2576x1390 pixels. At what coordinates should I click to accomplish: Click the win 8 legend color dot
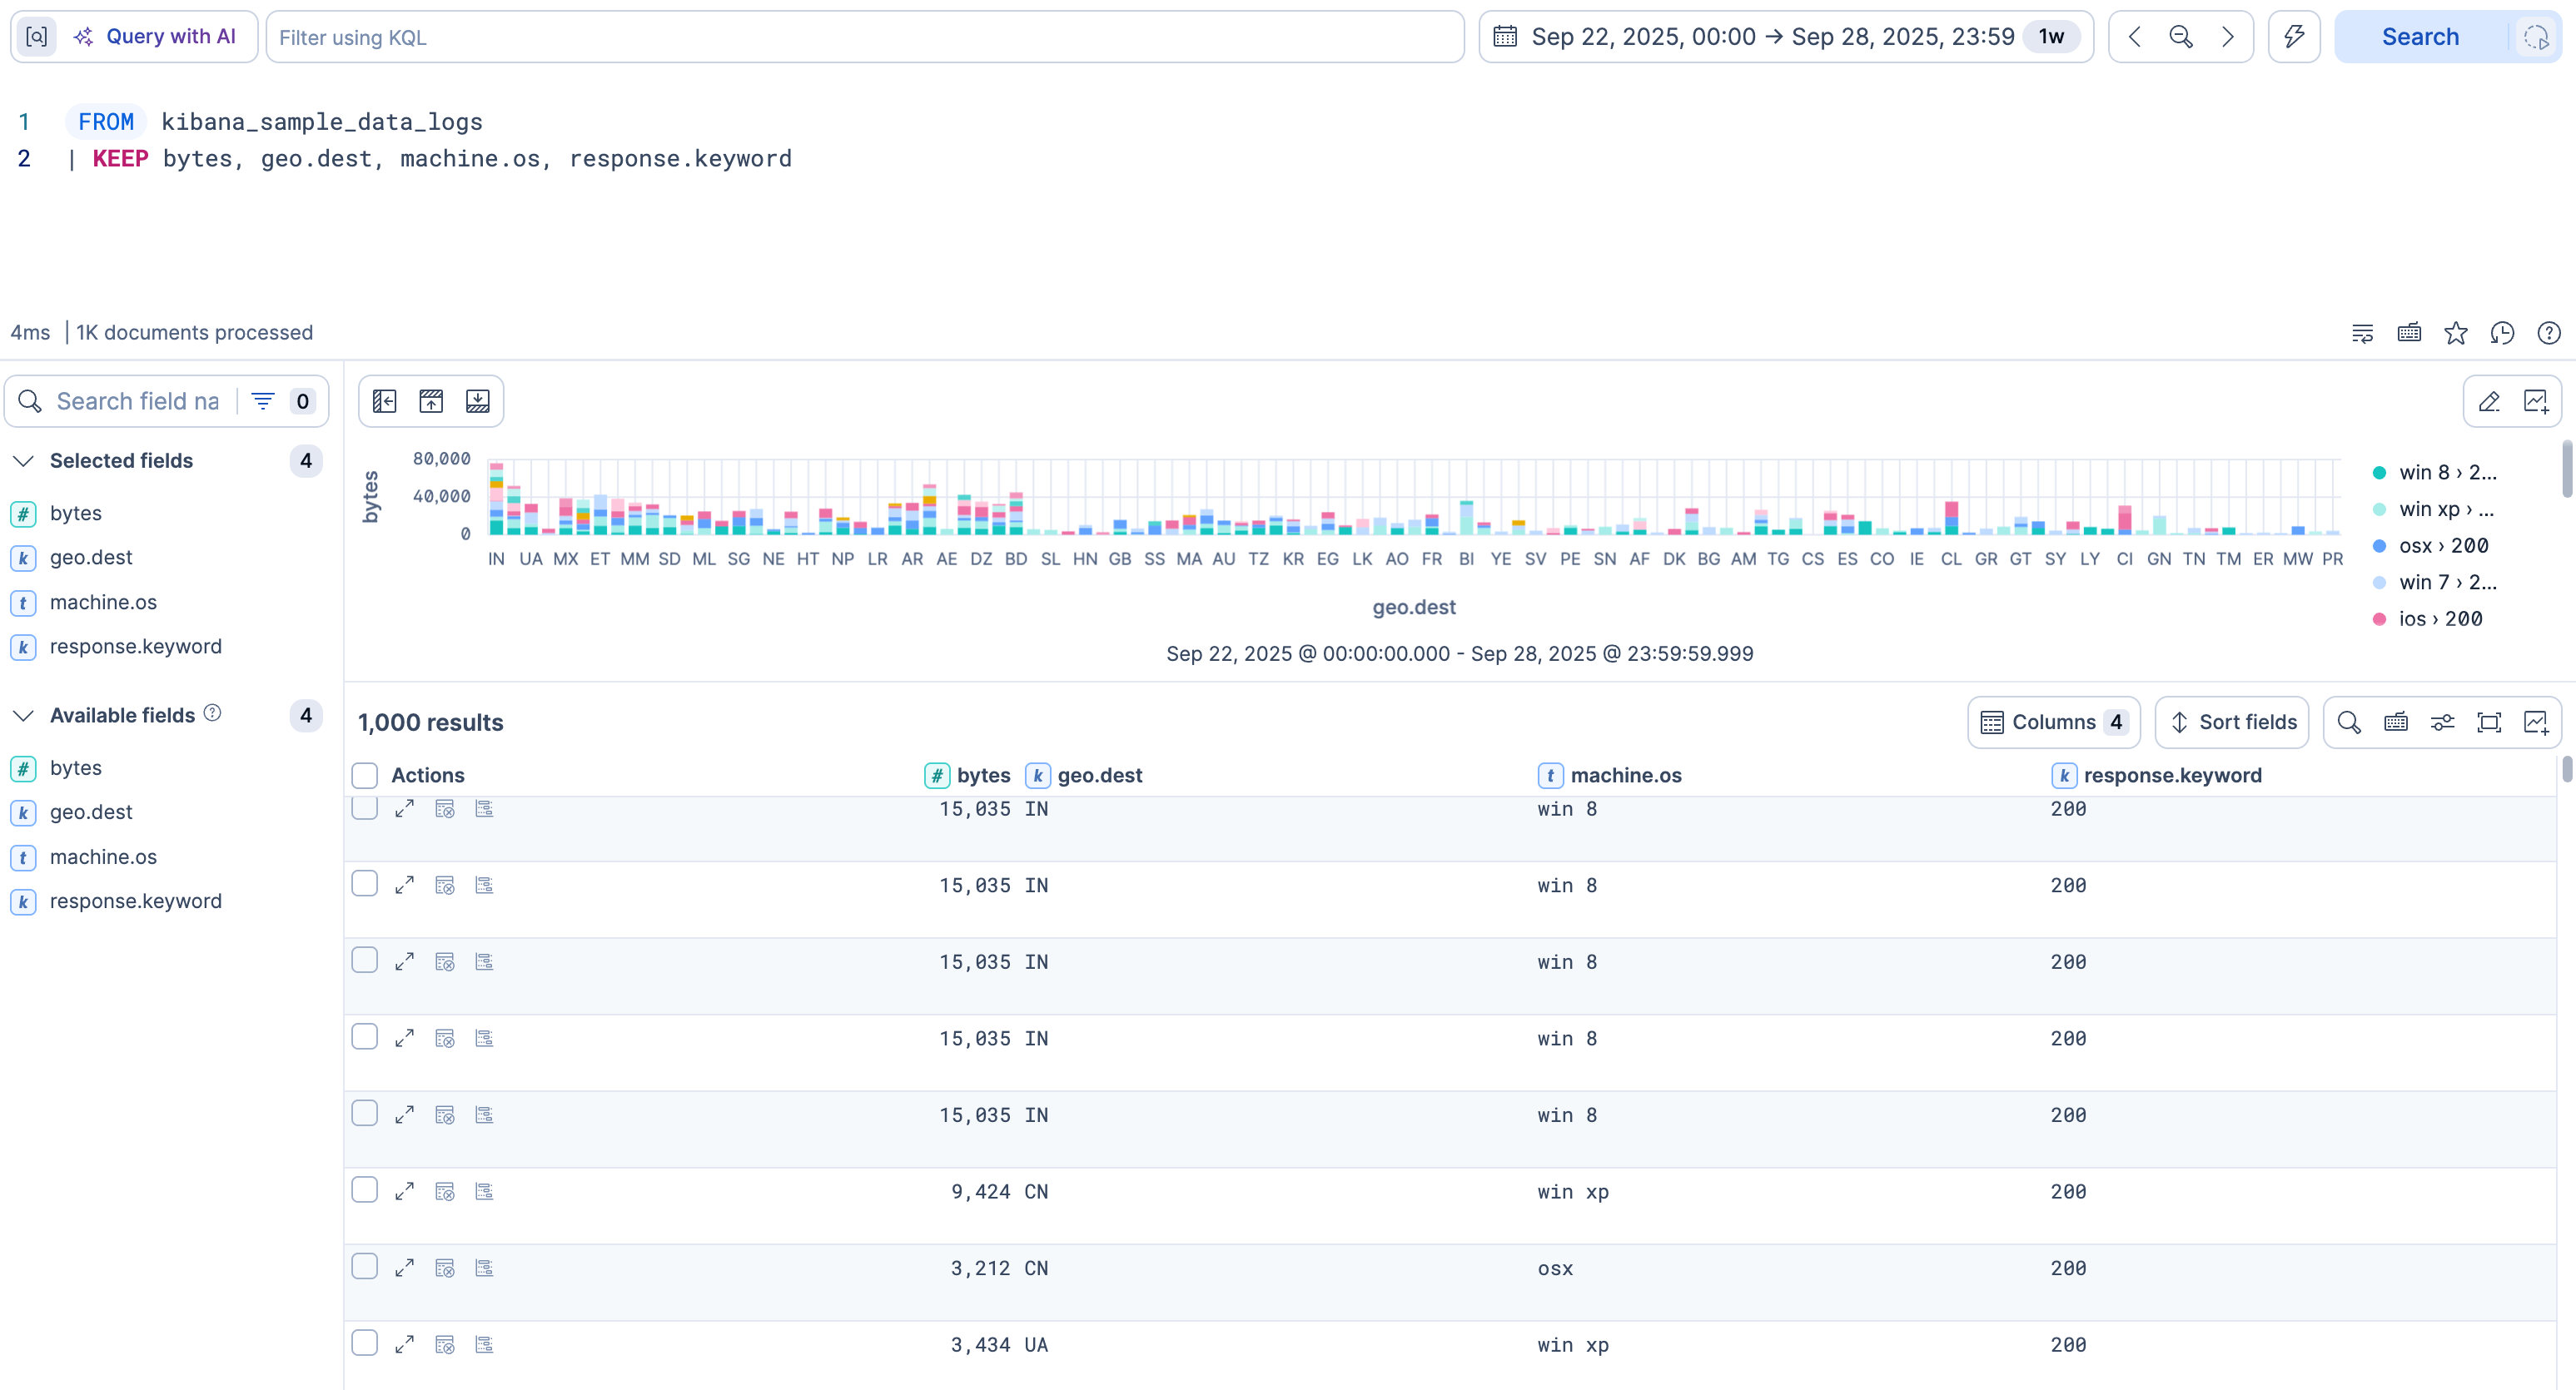click(x=2379, y=473)
